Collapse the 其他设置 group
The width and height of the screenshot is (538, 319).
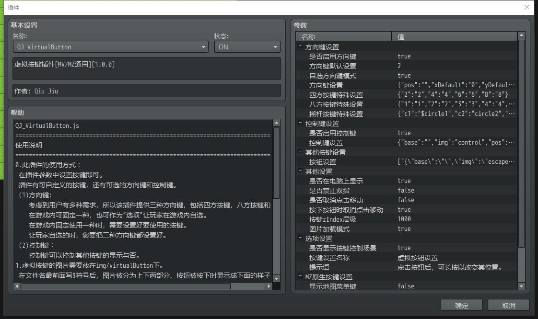[x=300, y=171]
